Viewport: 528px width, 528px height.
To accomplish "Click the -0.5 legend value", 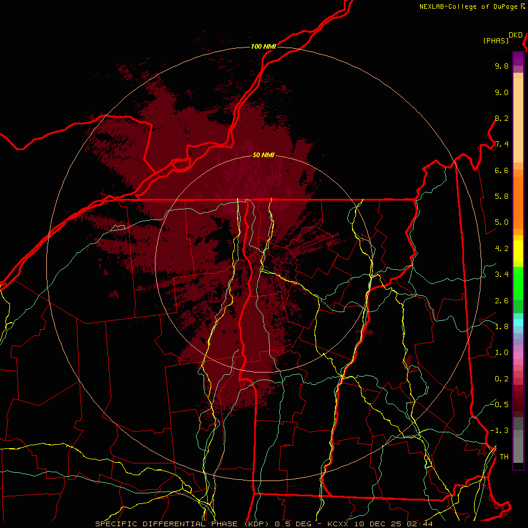I will click(x=500, y=405).
